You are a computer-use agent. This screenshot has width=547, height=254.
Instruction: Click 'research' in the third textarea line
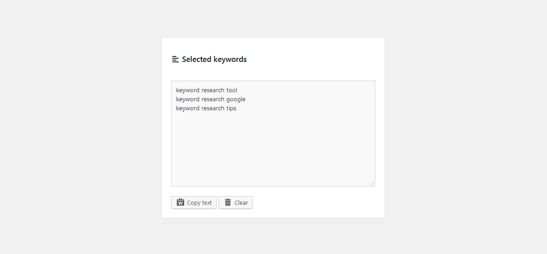(x=213, y=108)
